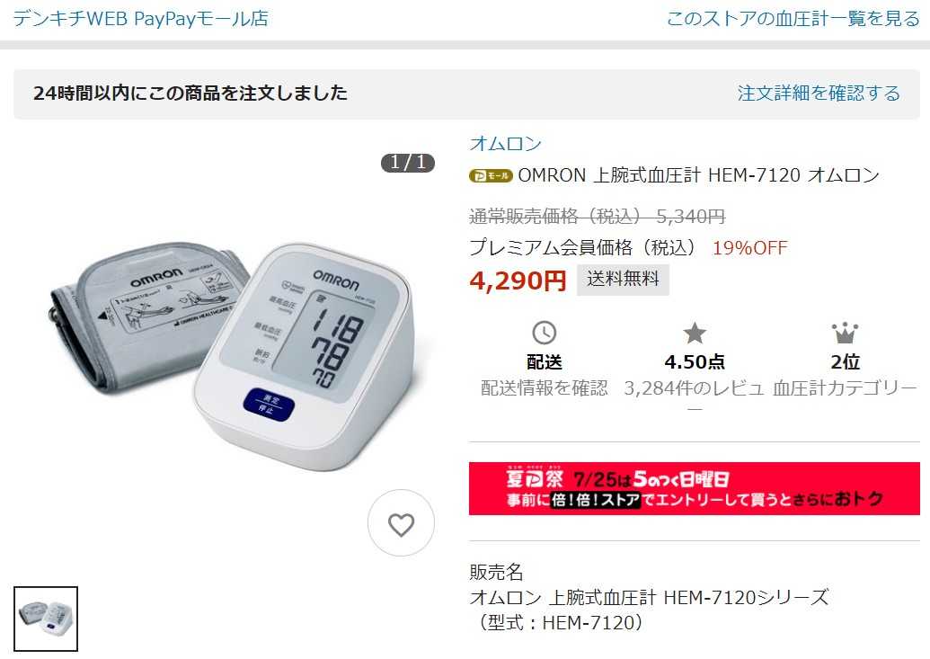Viewport: 930px width, 659px height.
Task: Click the PayPay Mall badge icon
Action: pos(491,175)
